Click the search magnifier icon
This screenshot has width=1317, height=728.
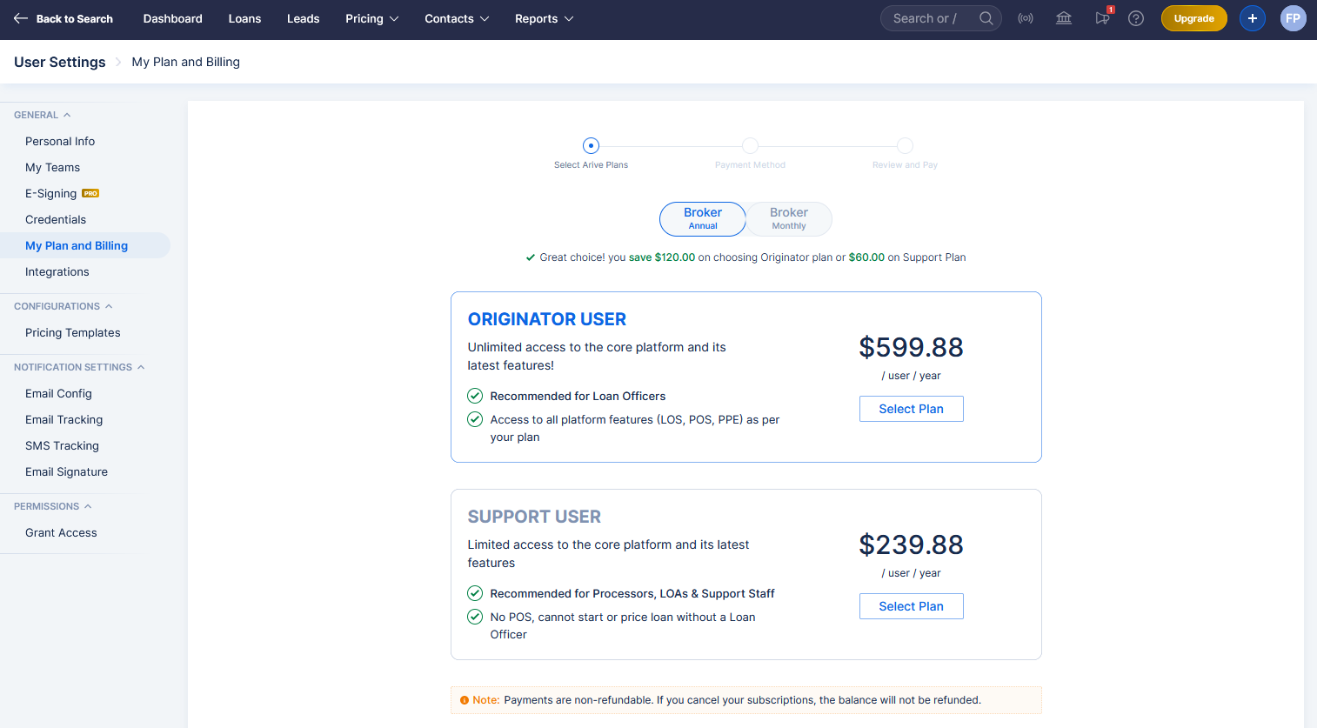click(x=986, y=18)
